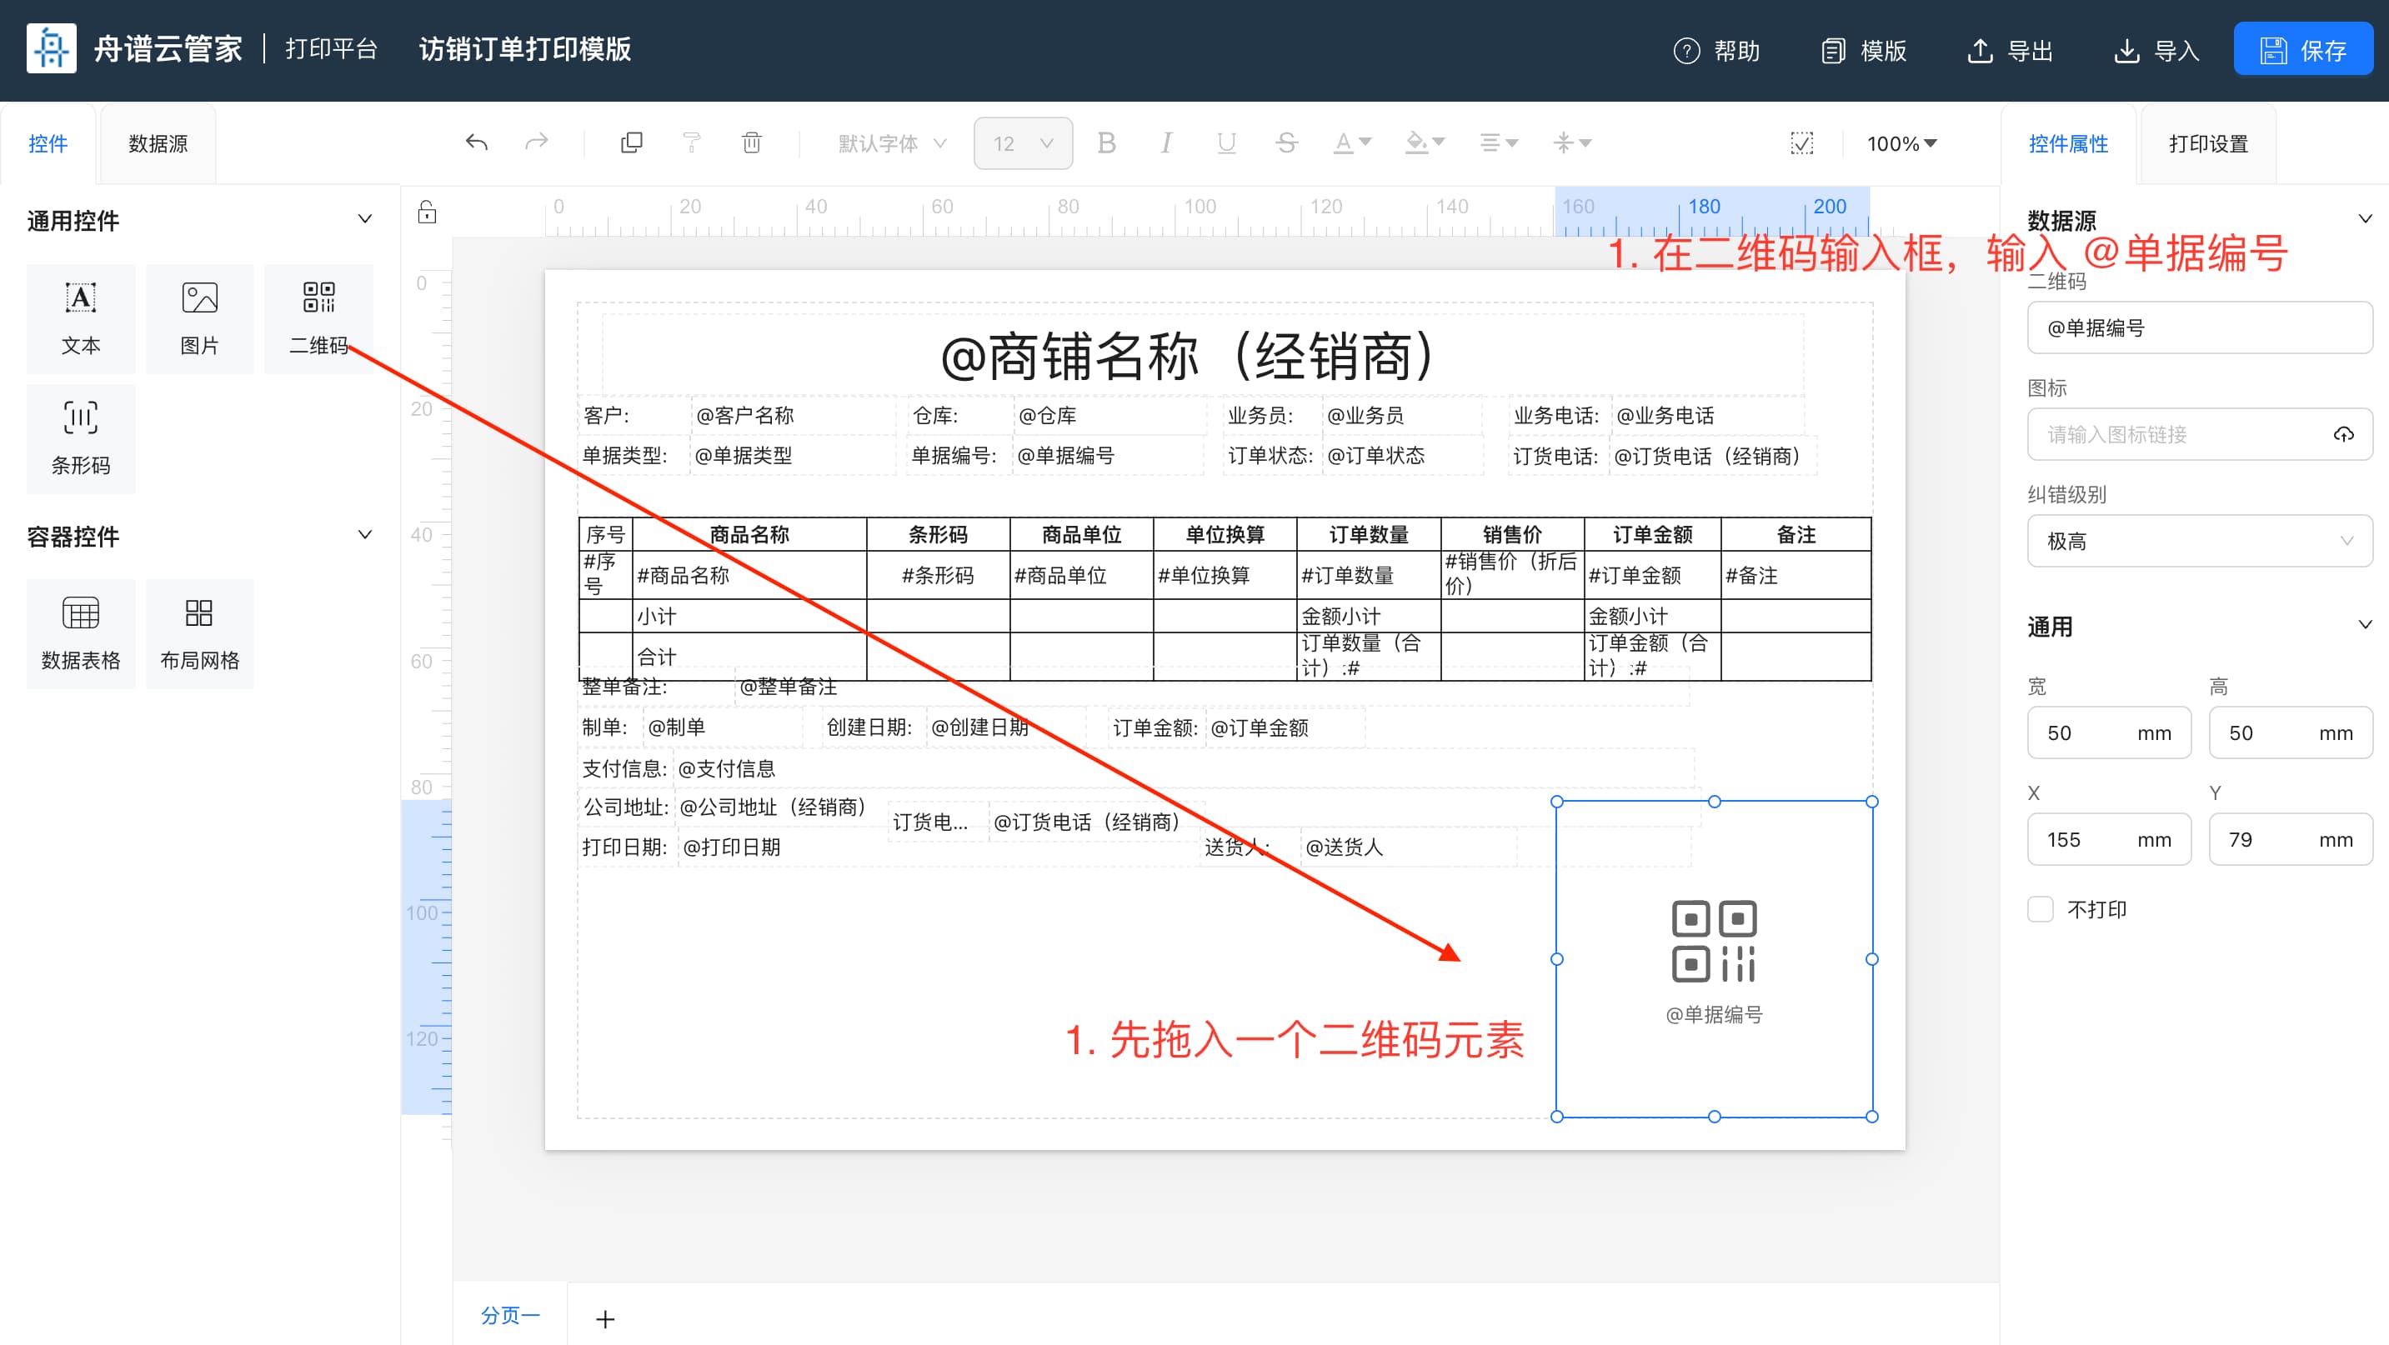The image size is (2389, 1345).
Task: Select the 商品名称 table header cell
Action: point(749,534)
